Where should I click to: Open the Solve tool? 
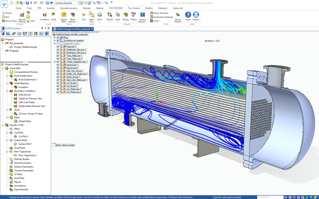point(99,17)
